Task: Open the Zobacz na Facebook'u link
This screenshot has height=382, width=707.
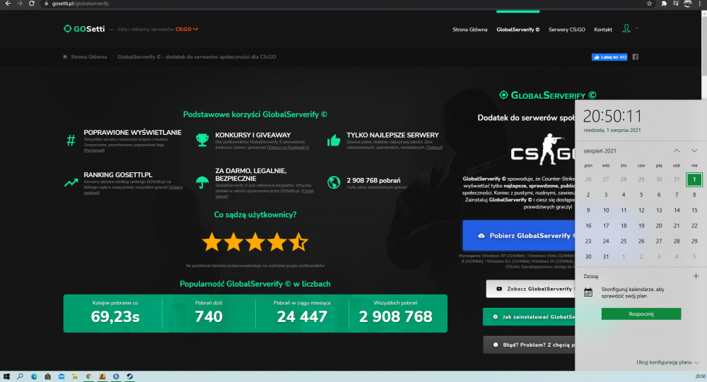Action: pos(288,148)
